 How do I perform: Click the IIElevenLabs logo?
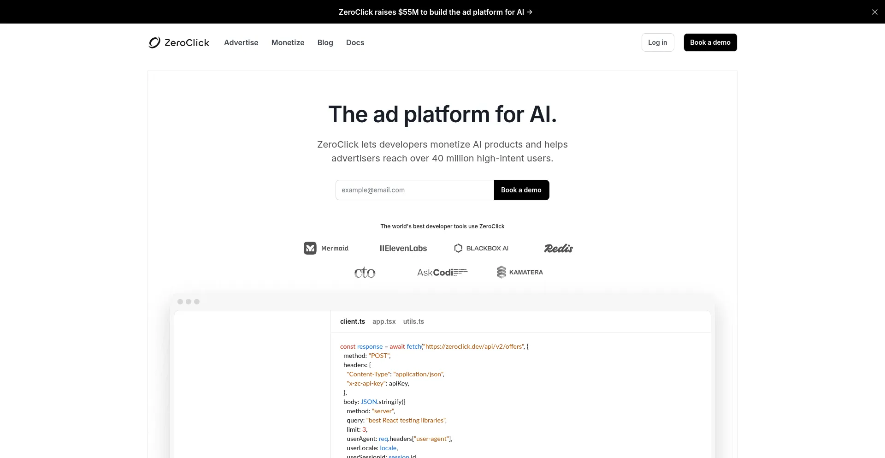click(x=403, y=248)
